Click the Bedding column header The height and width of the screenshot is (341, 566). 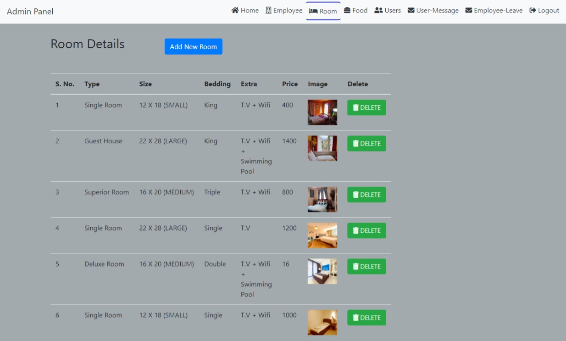pyautogui.click(x=217, y=84)
